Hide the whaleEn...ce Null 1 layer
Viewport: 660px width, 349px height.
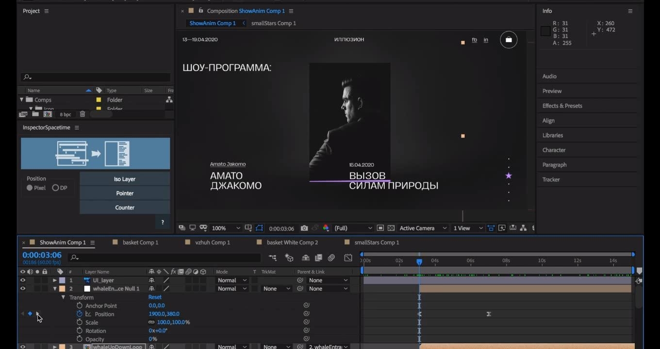coord(23,289)
